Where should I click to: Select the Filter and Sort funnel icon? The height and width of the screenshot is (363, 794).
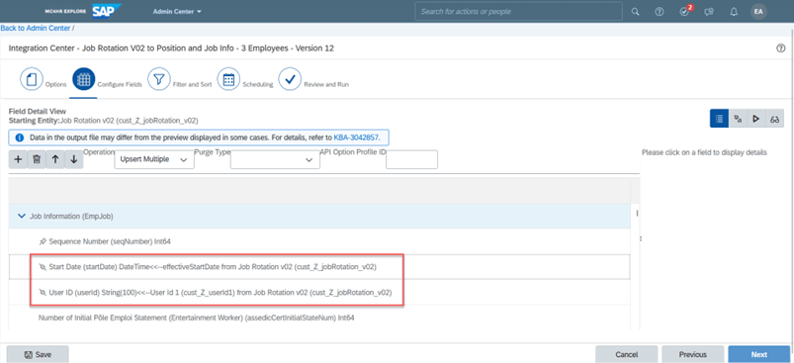[159, 79]
